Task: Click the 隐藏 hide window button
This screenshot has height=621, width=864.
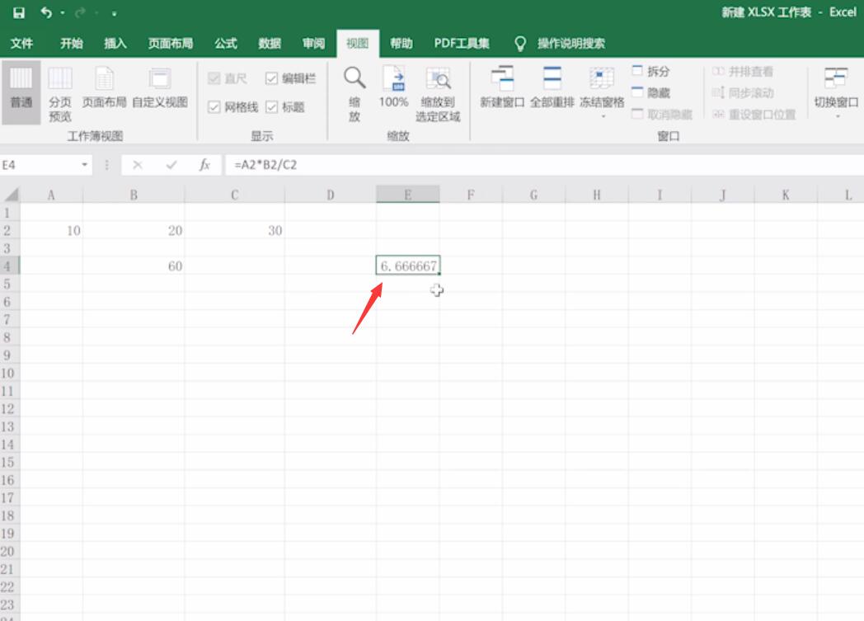Action: click(650, 92)
